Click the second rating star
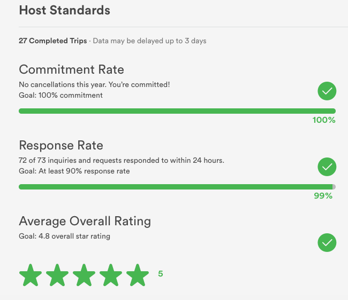Screen dimensions: 348x300 point(57,275)
